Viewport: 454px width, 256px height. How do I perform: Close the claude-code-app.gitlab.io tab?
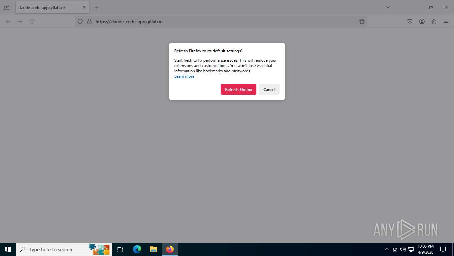pos(84,7)
